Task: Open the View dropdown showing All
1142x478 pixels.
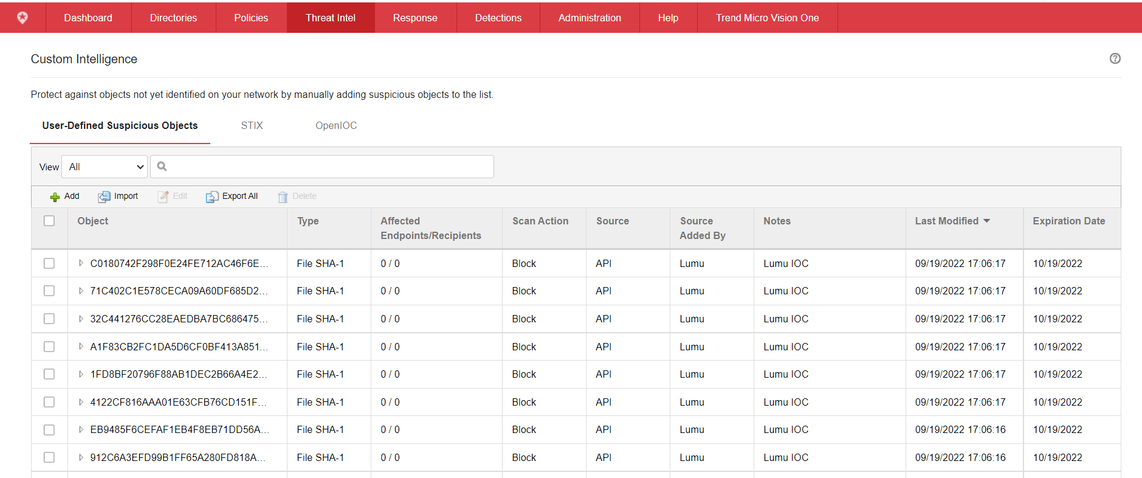Action: click(105, 167)
